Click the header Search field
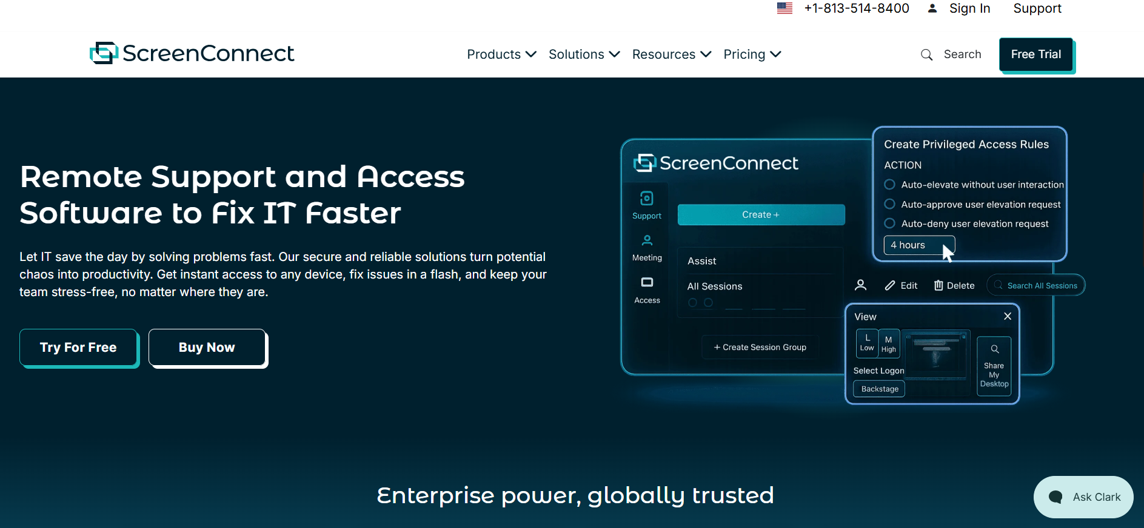 click(x=962, y=54)
